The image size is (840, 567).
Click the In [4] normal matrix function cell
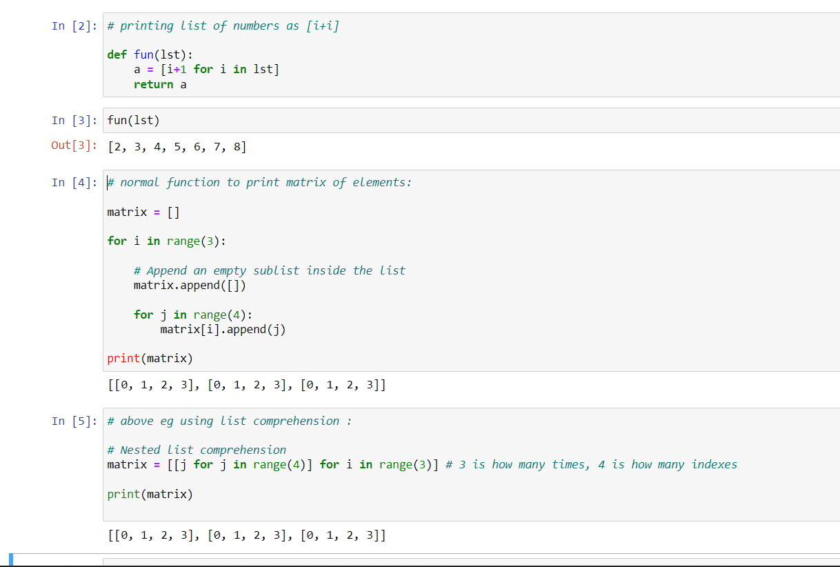pos(471,270)
